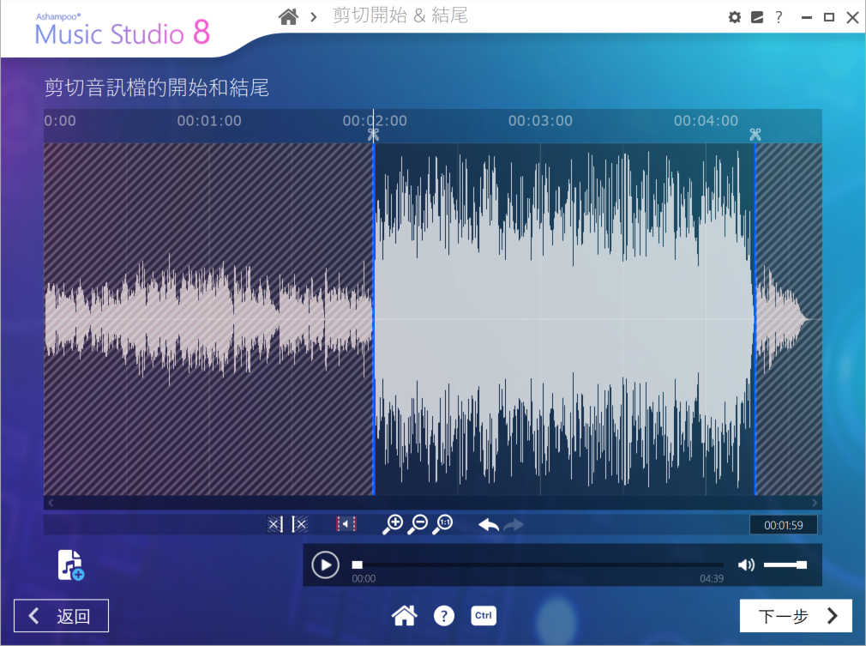Redo the cut change

coord(514,524)
